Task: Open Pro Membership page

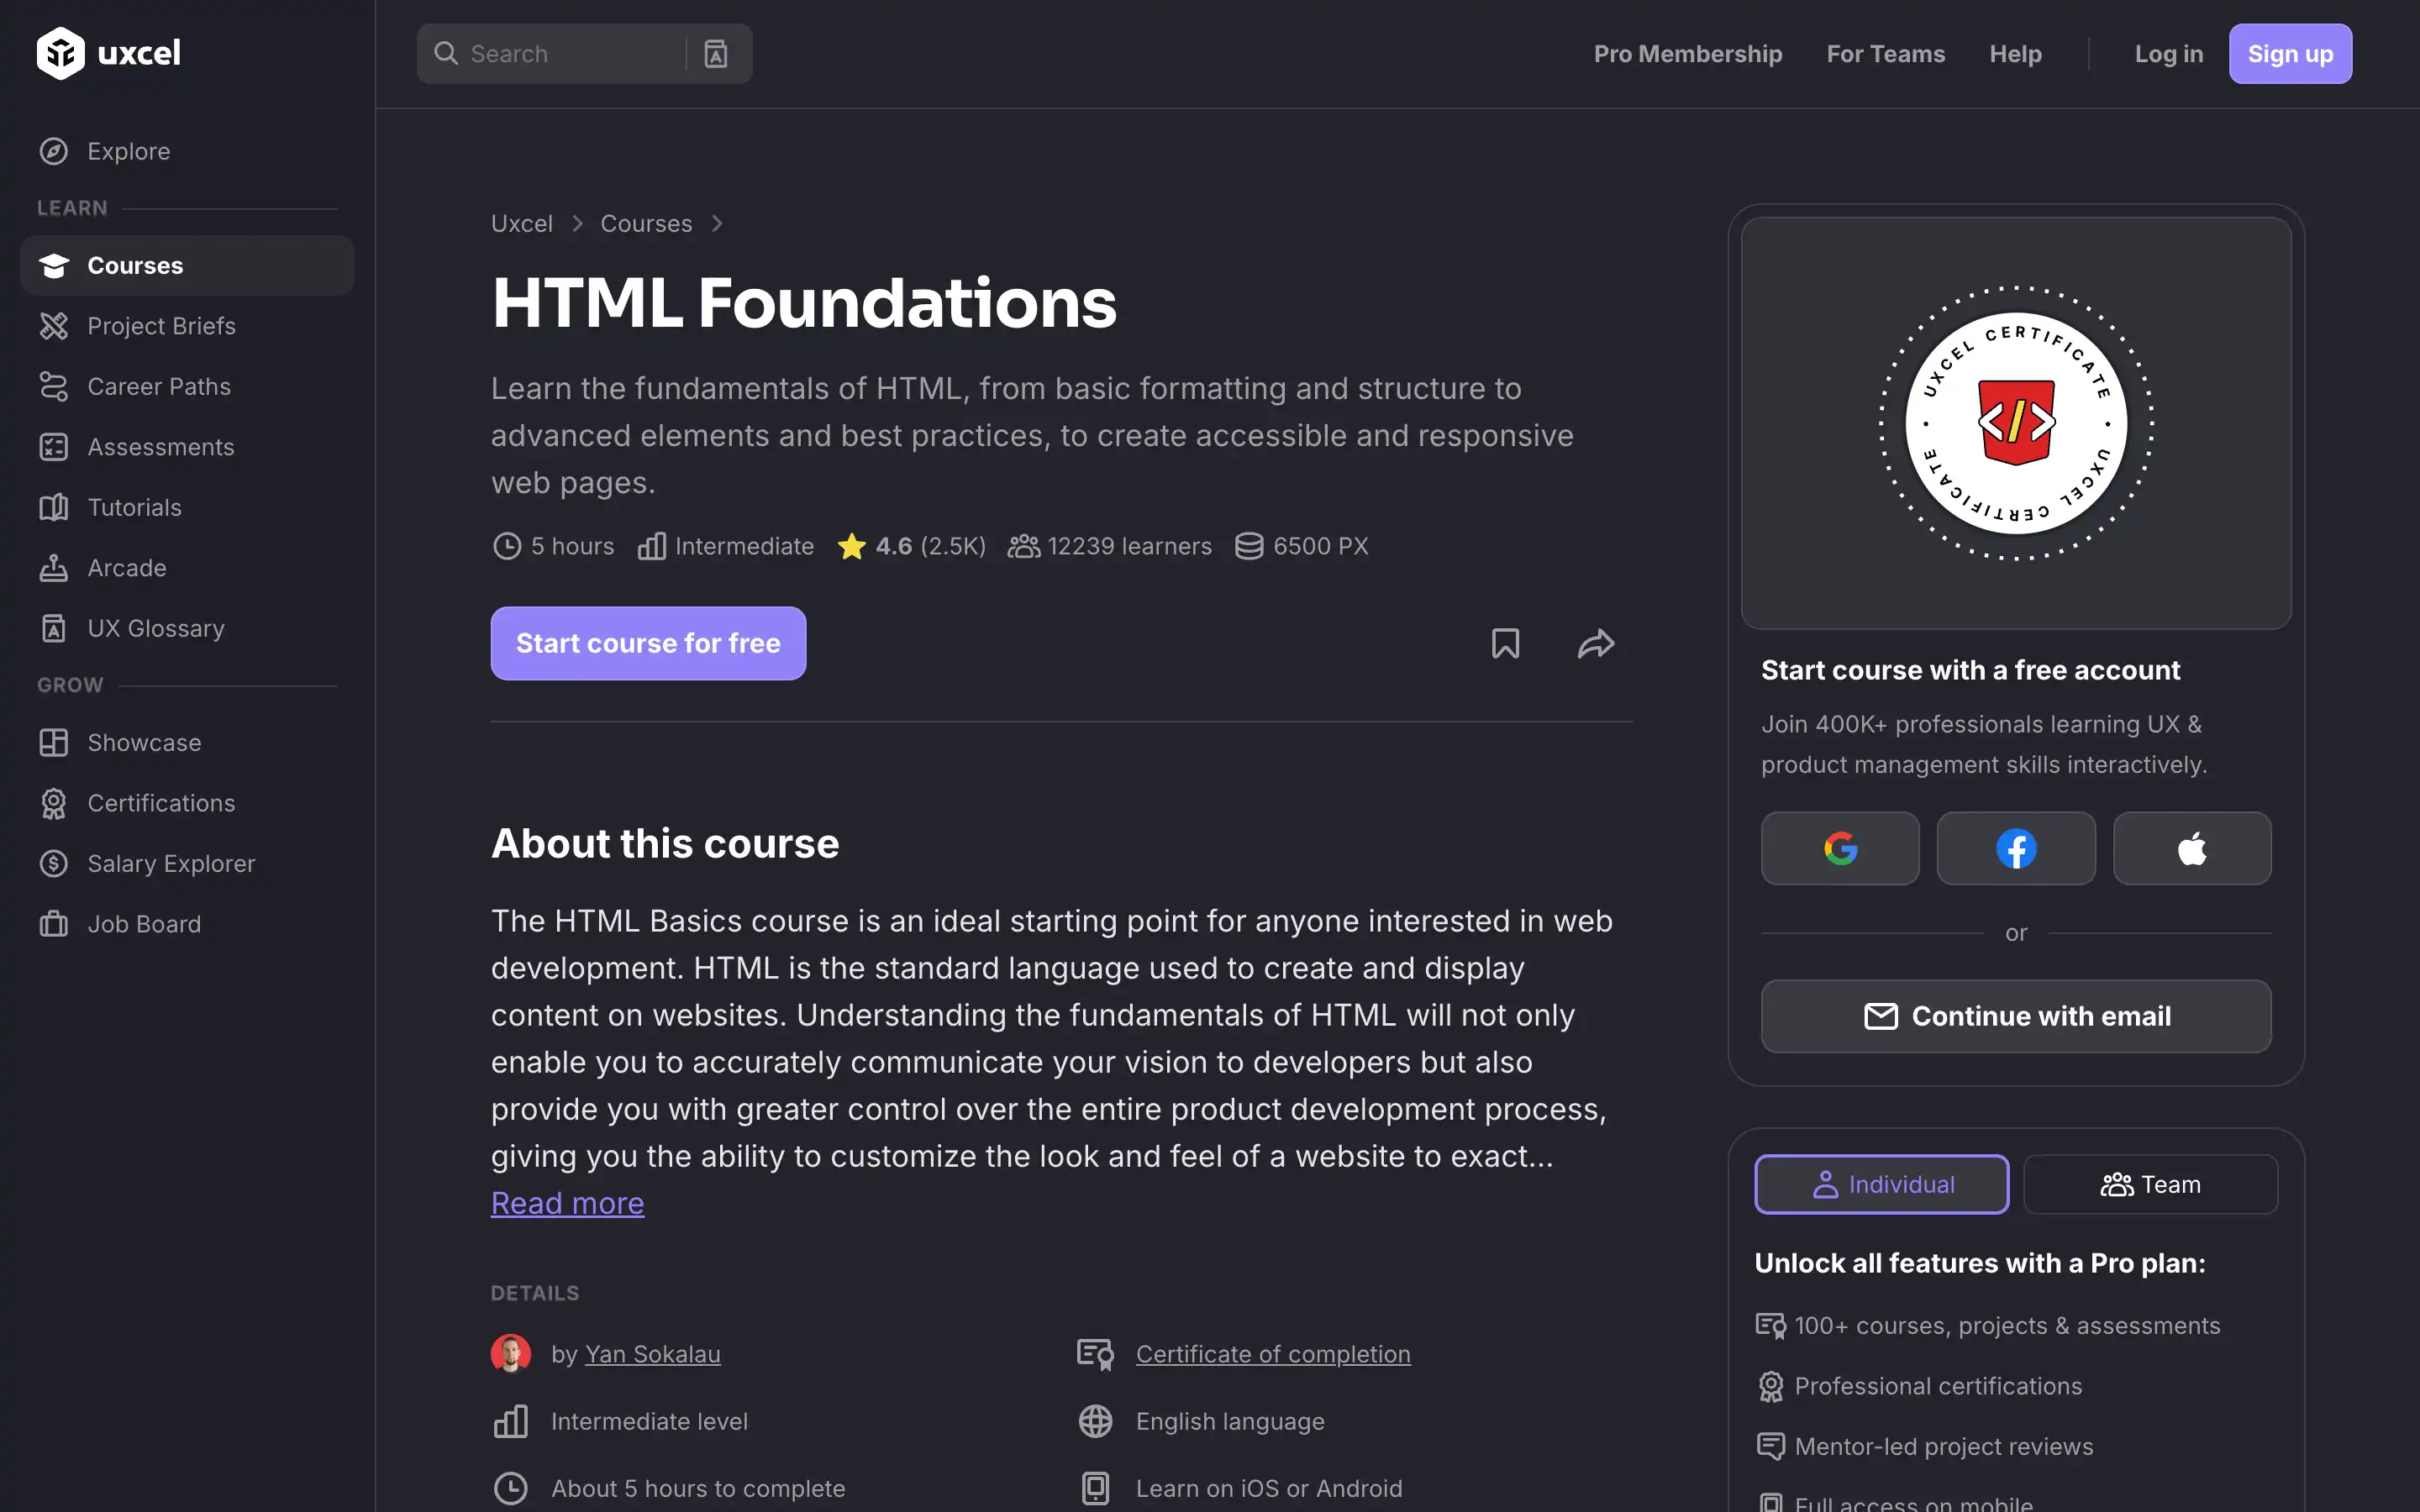Action: coord(1688,54)
